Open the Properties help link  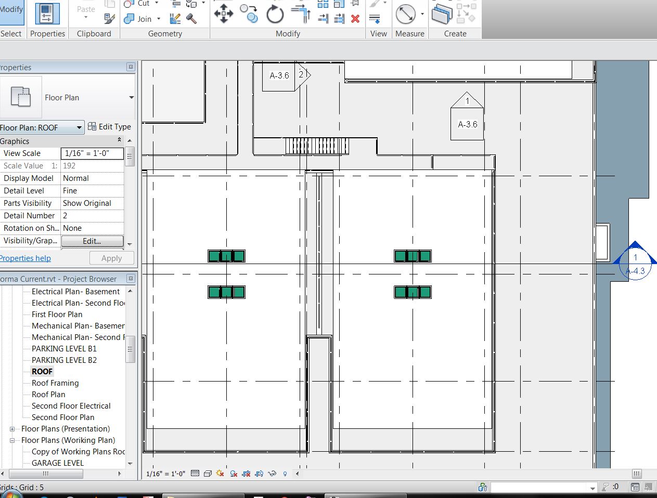(25, 258)
